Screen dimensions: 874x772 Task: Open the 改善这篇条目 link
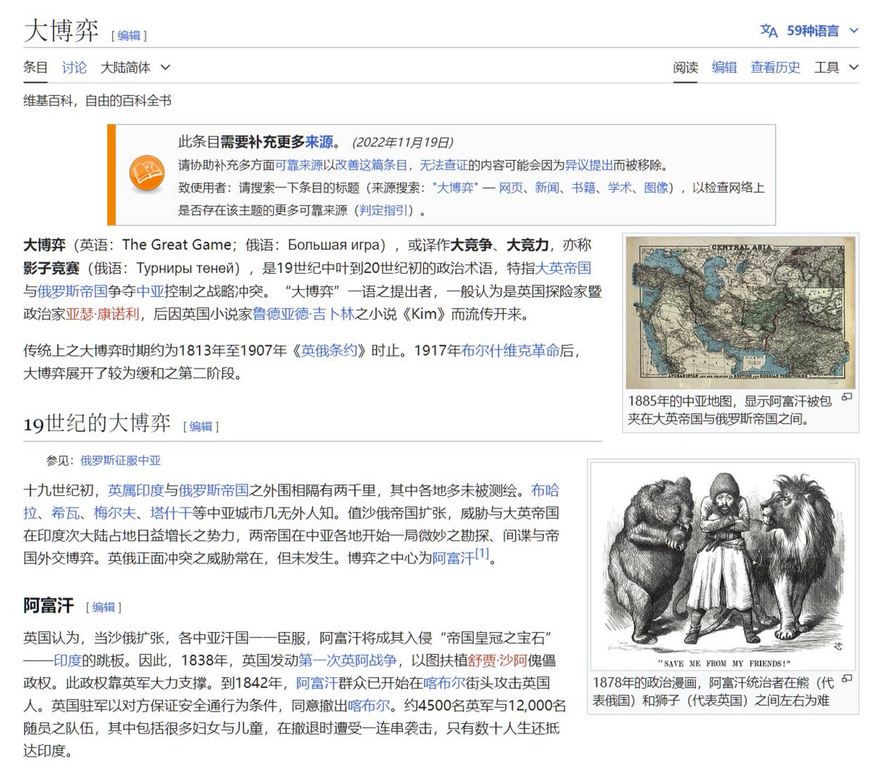click(371, 165)
